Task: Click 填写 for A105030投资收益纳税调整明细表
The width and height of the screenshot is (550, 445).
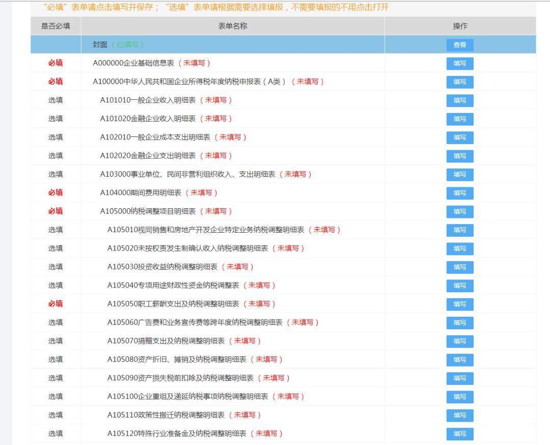Action: (460, 267)
